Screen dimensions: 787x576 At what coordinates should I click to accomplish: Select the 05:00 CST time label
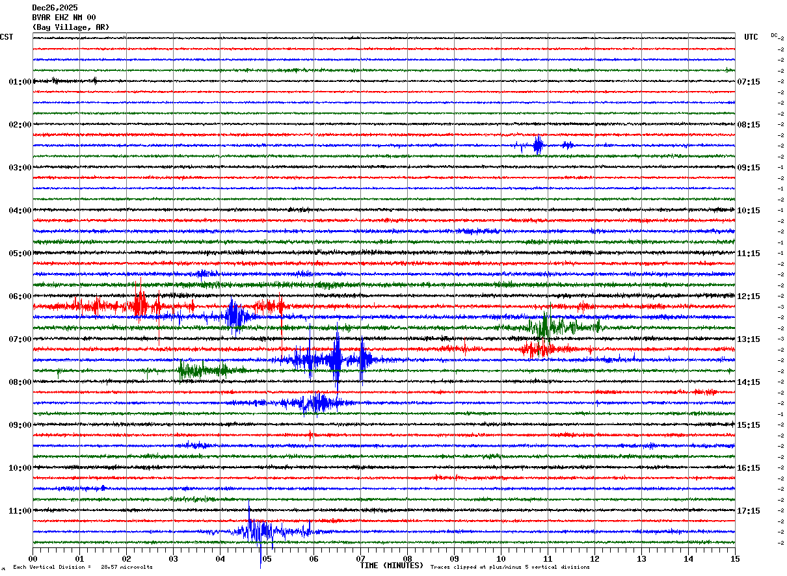(x=20, y=254)
